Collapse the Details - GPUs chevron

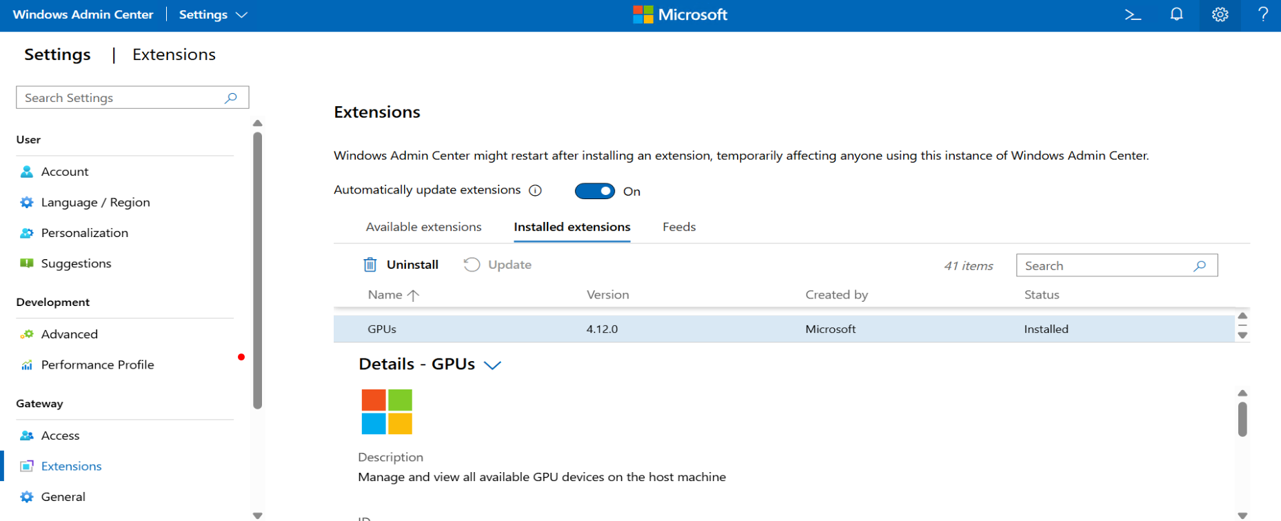(492, 365)
